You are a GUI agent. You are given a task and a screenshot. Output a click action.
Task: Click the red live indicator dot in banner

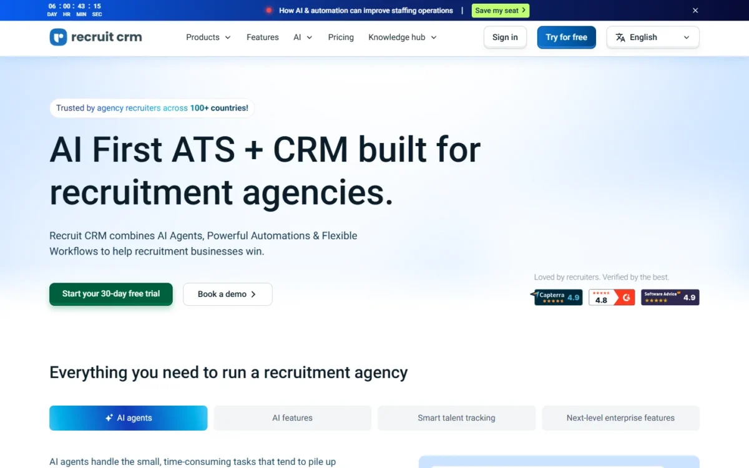[269, 11]
